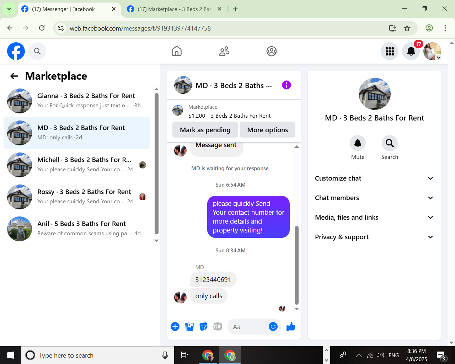The height and width of the screenshot is (364, 455).
Task: Close the Marketplace browser tab
Action: coord(220,9)
